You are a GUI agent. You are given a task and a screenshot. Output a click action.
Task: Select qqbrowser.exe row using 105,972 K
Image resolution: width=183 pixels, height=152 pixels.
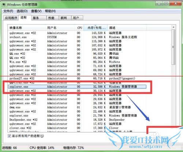(77, 50)
